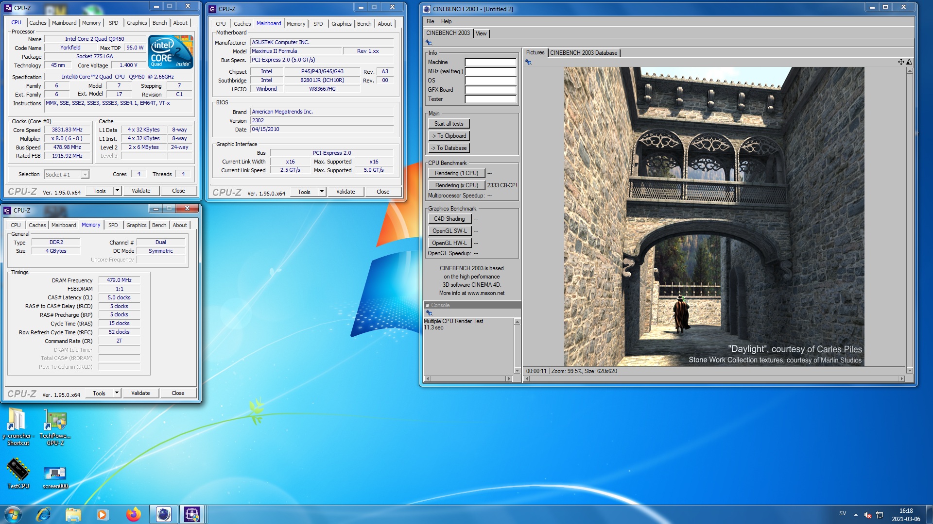
Task: Click the GFX-Board input field
Action: 490,90
